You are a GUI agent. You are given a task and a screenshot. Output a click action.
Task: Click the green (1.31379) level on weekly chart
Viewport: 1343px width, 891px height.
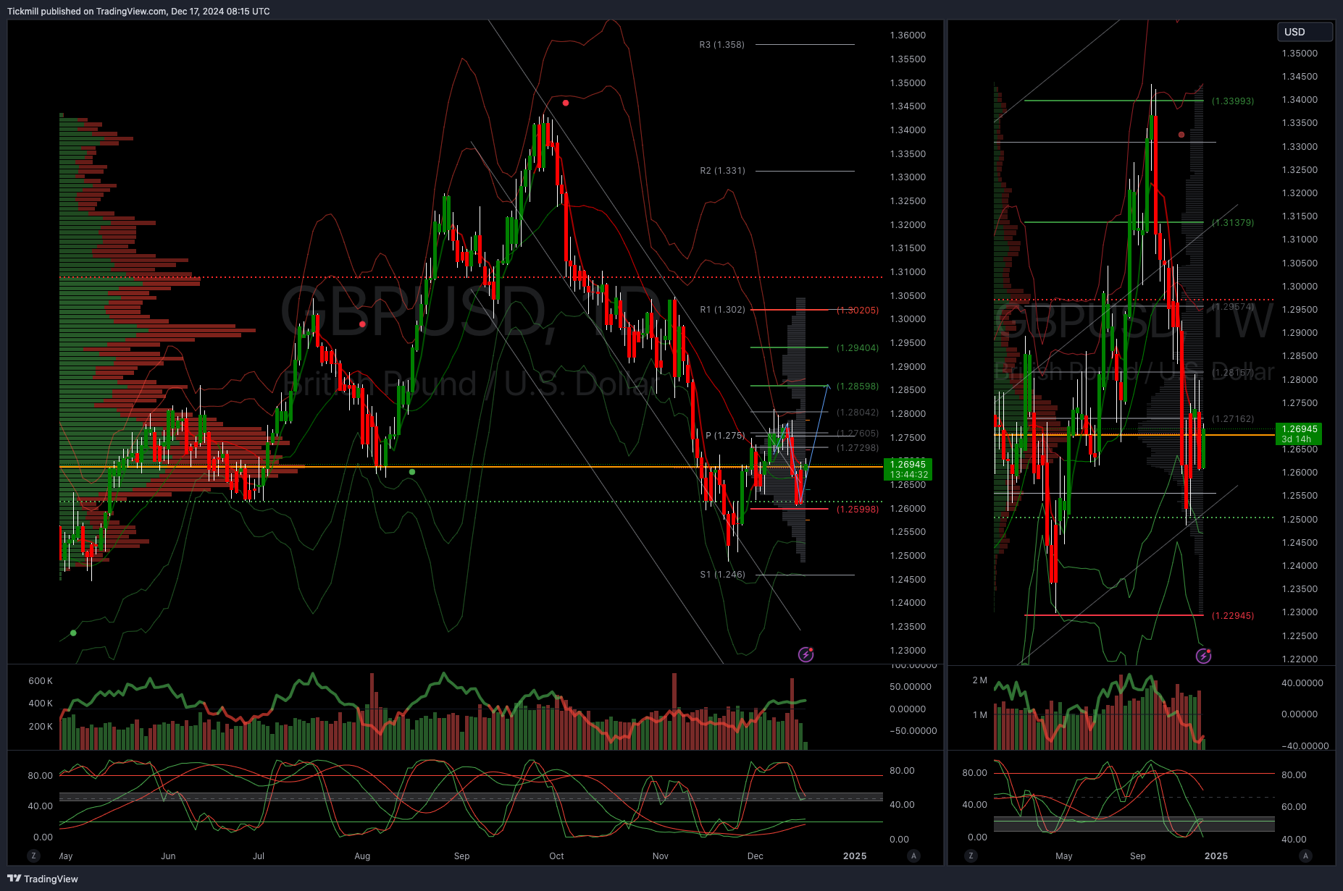(x=1233, y=223)
